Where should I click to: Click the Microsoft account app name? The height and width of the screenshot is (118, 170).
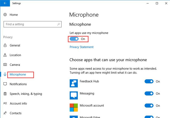coord(92,106)
